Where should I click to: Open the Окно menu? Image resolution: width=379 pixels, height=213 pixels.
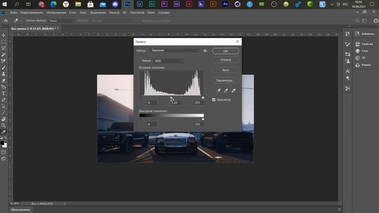point(151,12)
